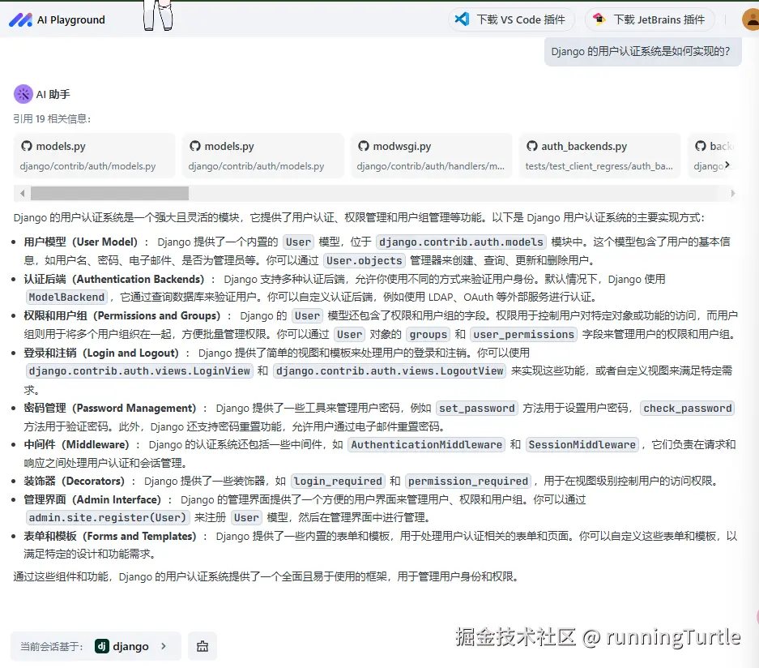Click the user question bubble about Django authentication
Image resolution: width=759 pixels, height=668 pixels.
[x=642, y=50]
